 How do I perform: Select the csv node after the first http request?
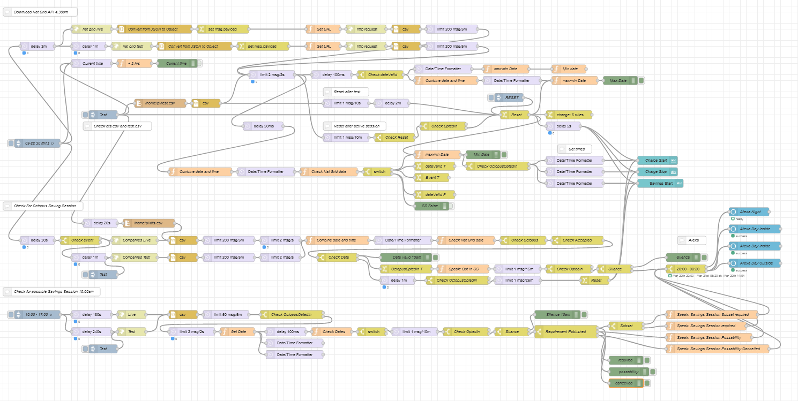[x=406, y=29]
